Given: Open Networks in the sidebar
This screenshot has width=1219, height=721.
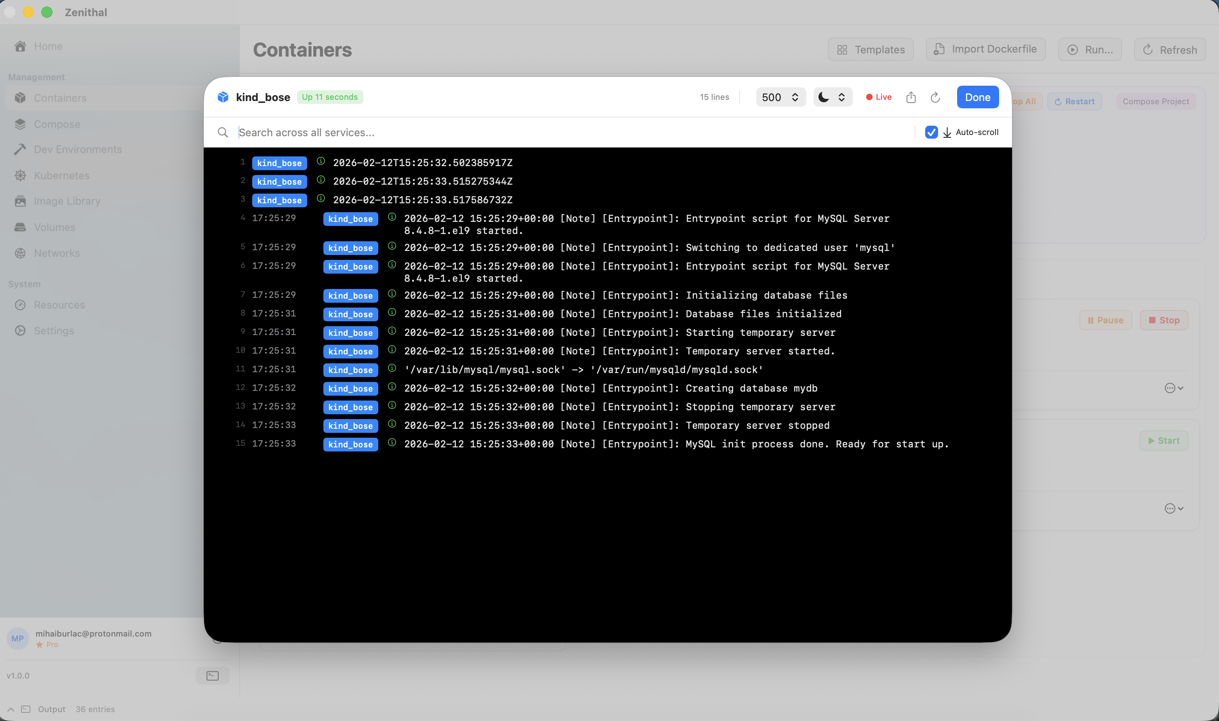Looking at the screenshot, I should click(57, 253).
